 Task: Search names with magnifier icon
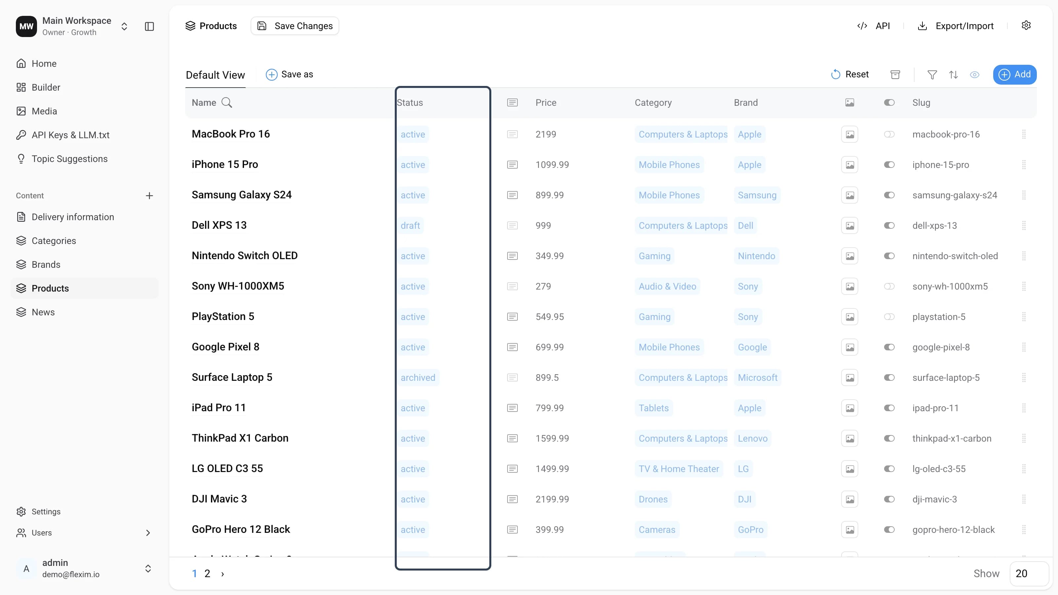227,103
